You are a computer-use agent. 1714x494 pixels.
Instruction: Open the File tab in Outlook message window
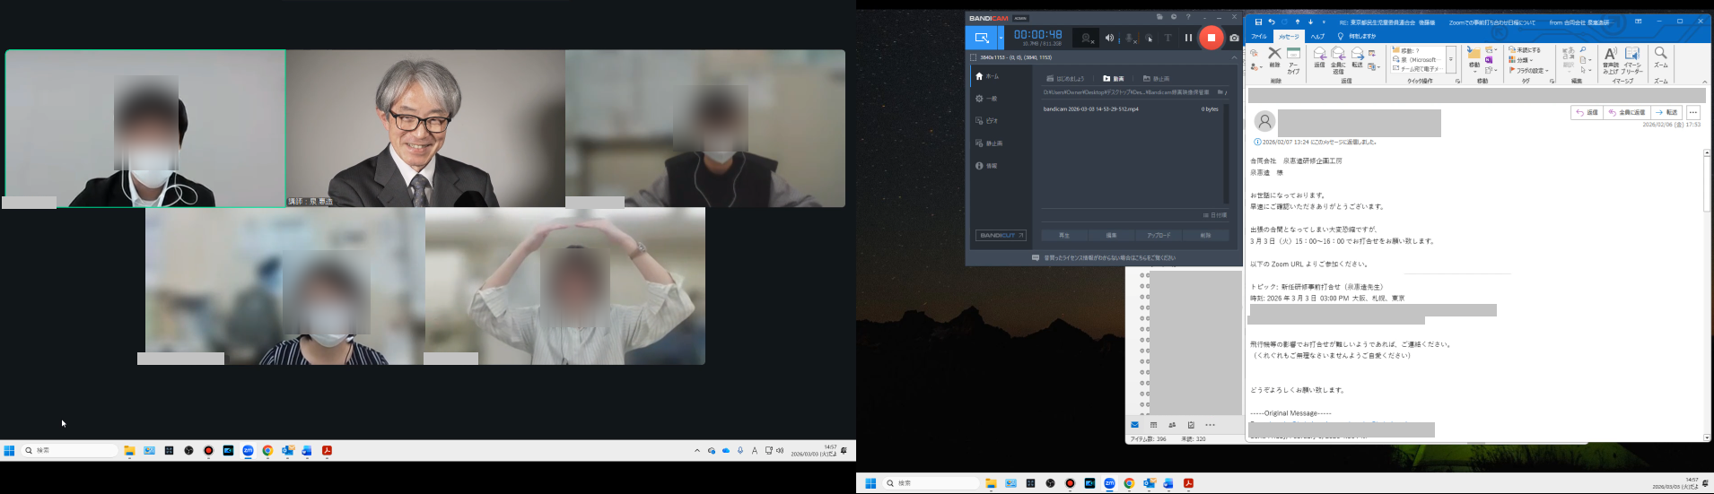click(1259, 37)
